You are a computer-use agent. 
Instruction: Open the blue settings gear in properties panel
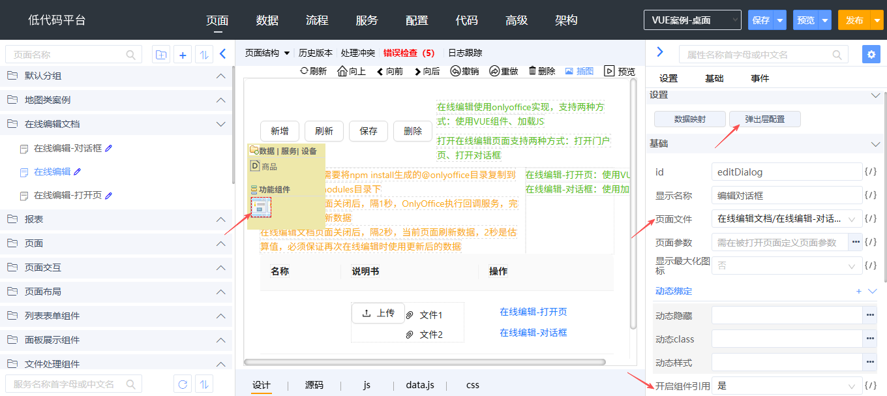tap(871, 54)
